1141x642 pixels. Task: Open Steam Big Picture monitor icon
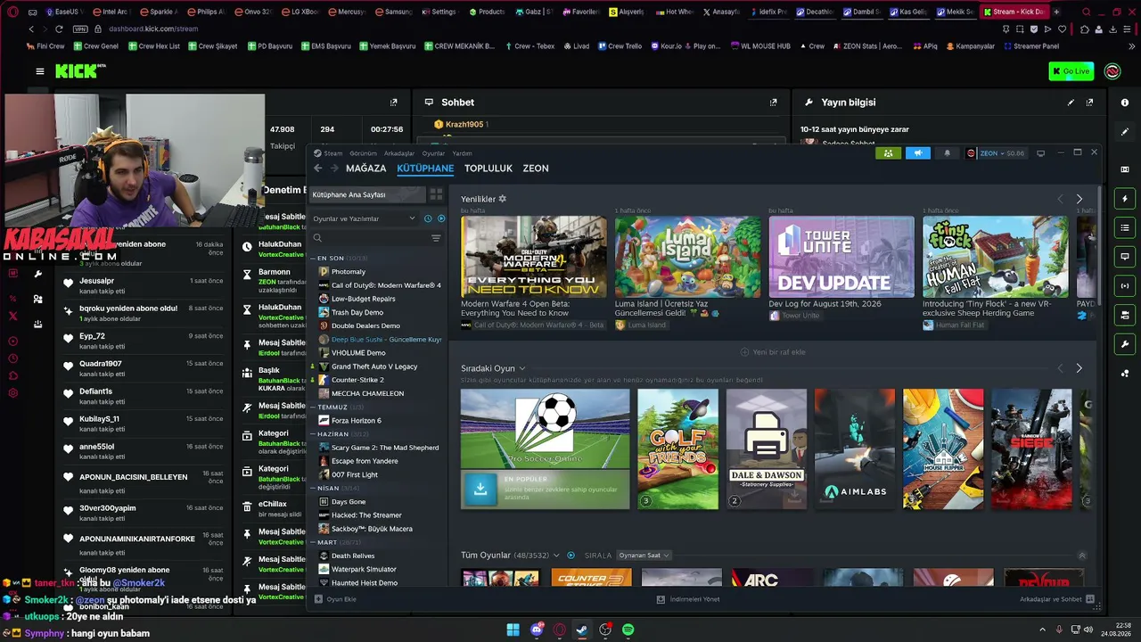click(1040, 153)
